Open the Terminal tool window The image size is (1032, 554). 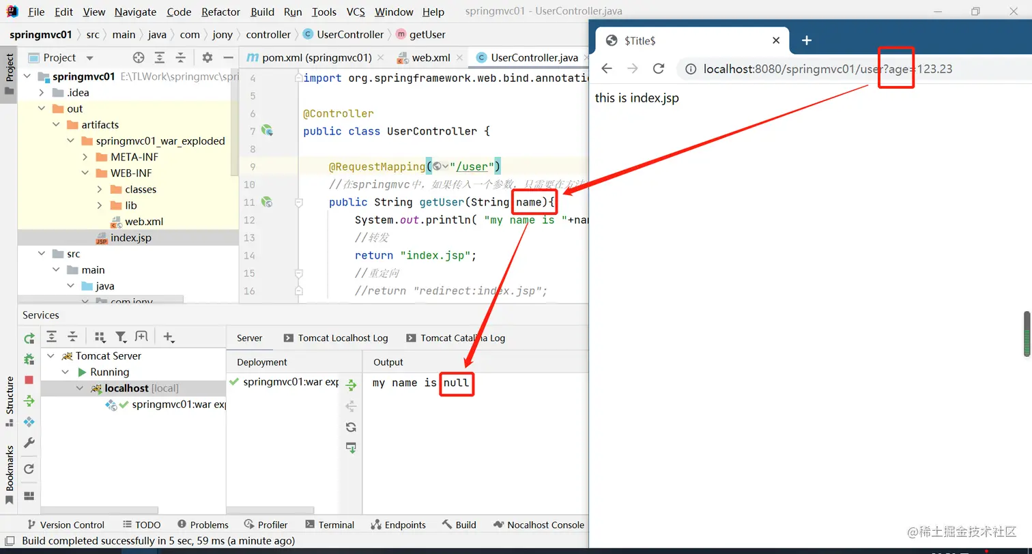[330, 525]
